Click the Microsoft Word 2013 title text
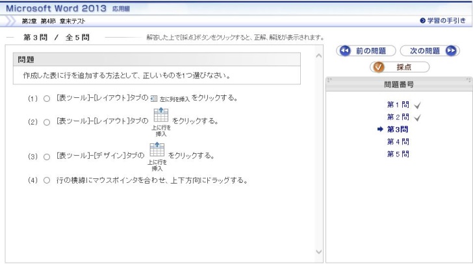473x264 pixels. point(56,8)
